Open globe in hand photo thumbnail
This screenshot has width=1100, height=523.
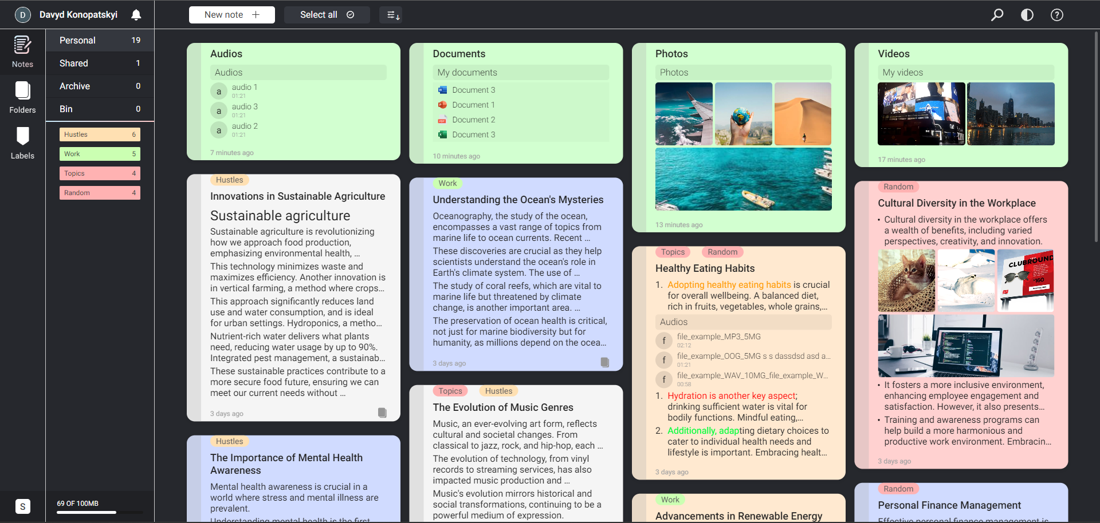pos(744,114)
